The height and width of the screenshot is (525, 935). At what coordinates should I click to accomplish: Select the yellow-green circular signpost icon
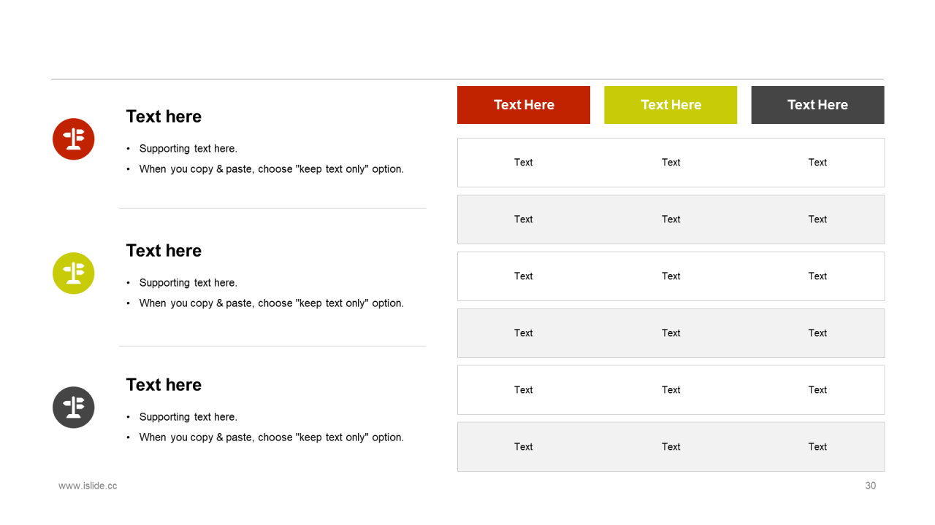74,273
